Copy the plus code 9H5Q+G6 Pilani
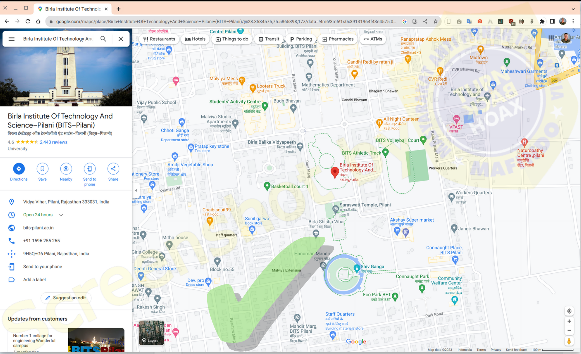Viewport: 581px width, 354px height. 56,254
